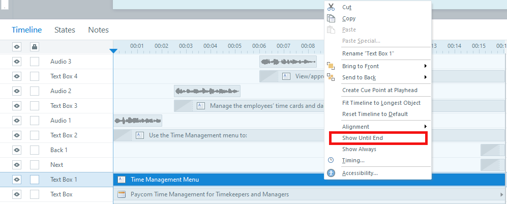Image resolution: width=507 pixels, height=204 pixels.
Task: Click the 00:05 mark on timeline ruler
Action: pos(234,46)
